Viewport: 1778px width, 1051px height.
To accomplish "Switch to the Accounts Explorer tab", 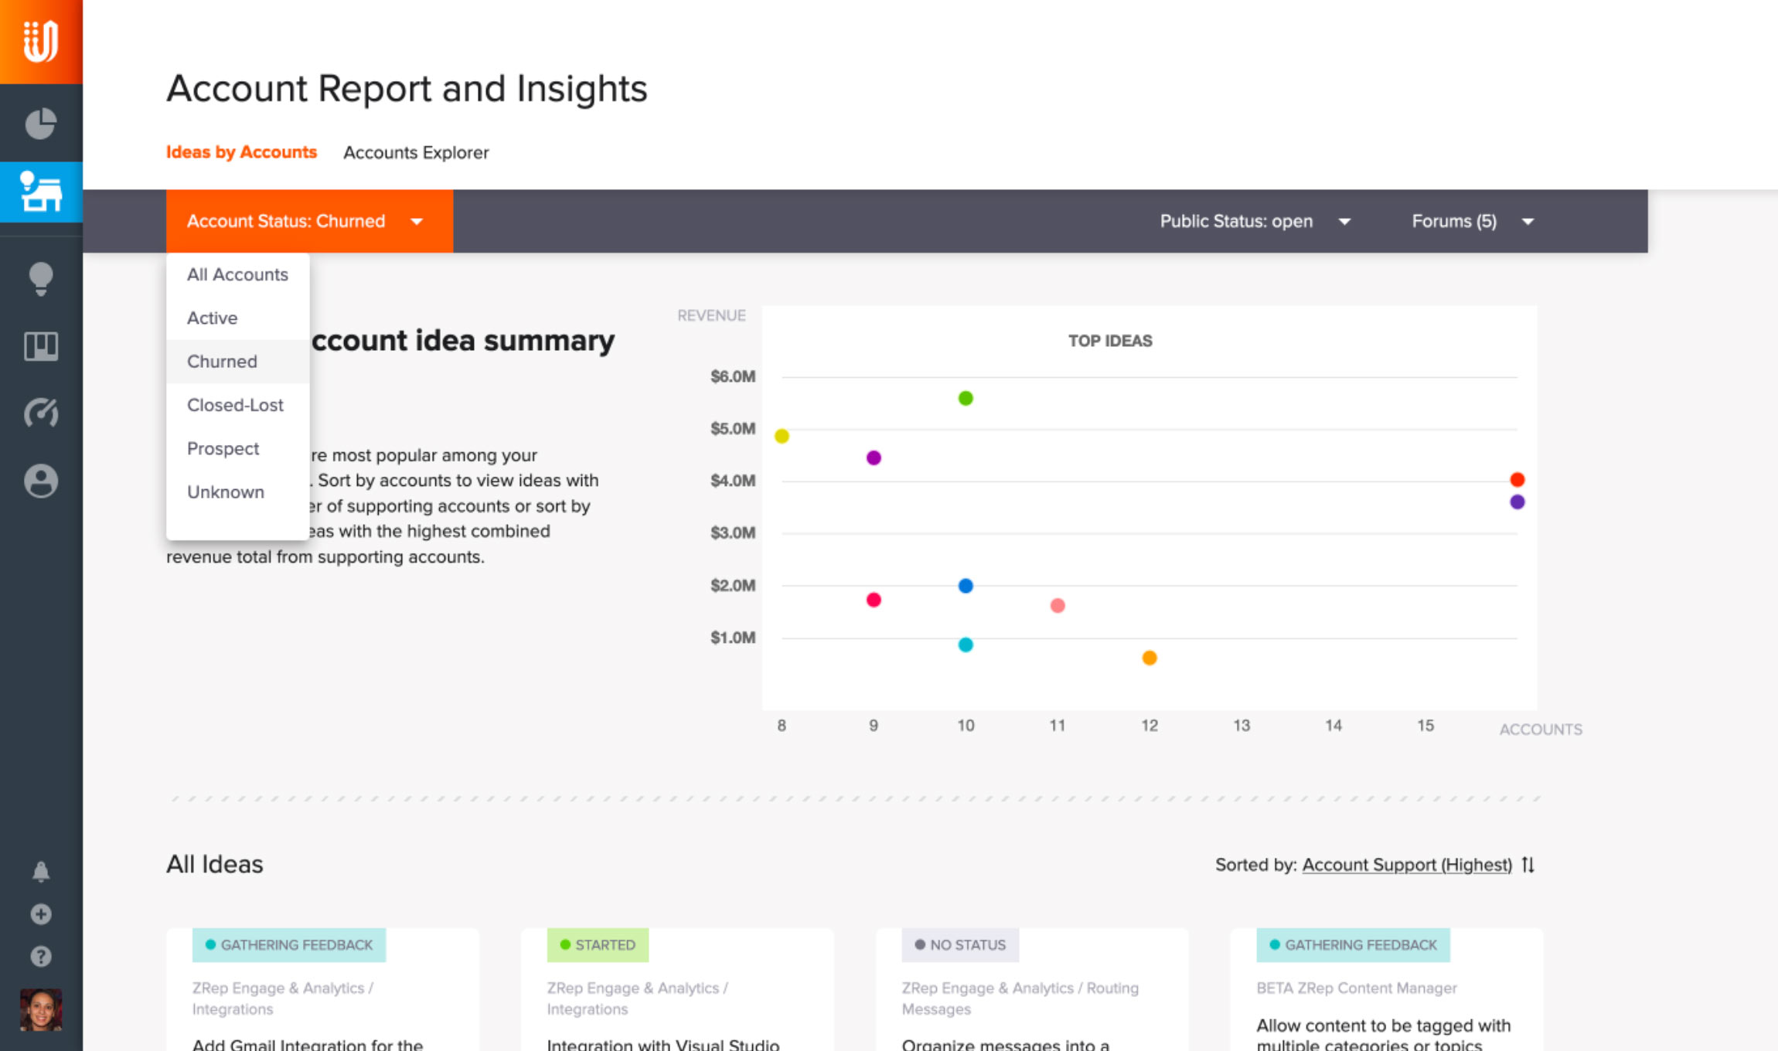I will pyautogui.click(x=416, y=152).
